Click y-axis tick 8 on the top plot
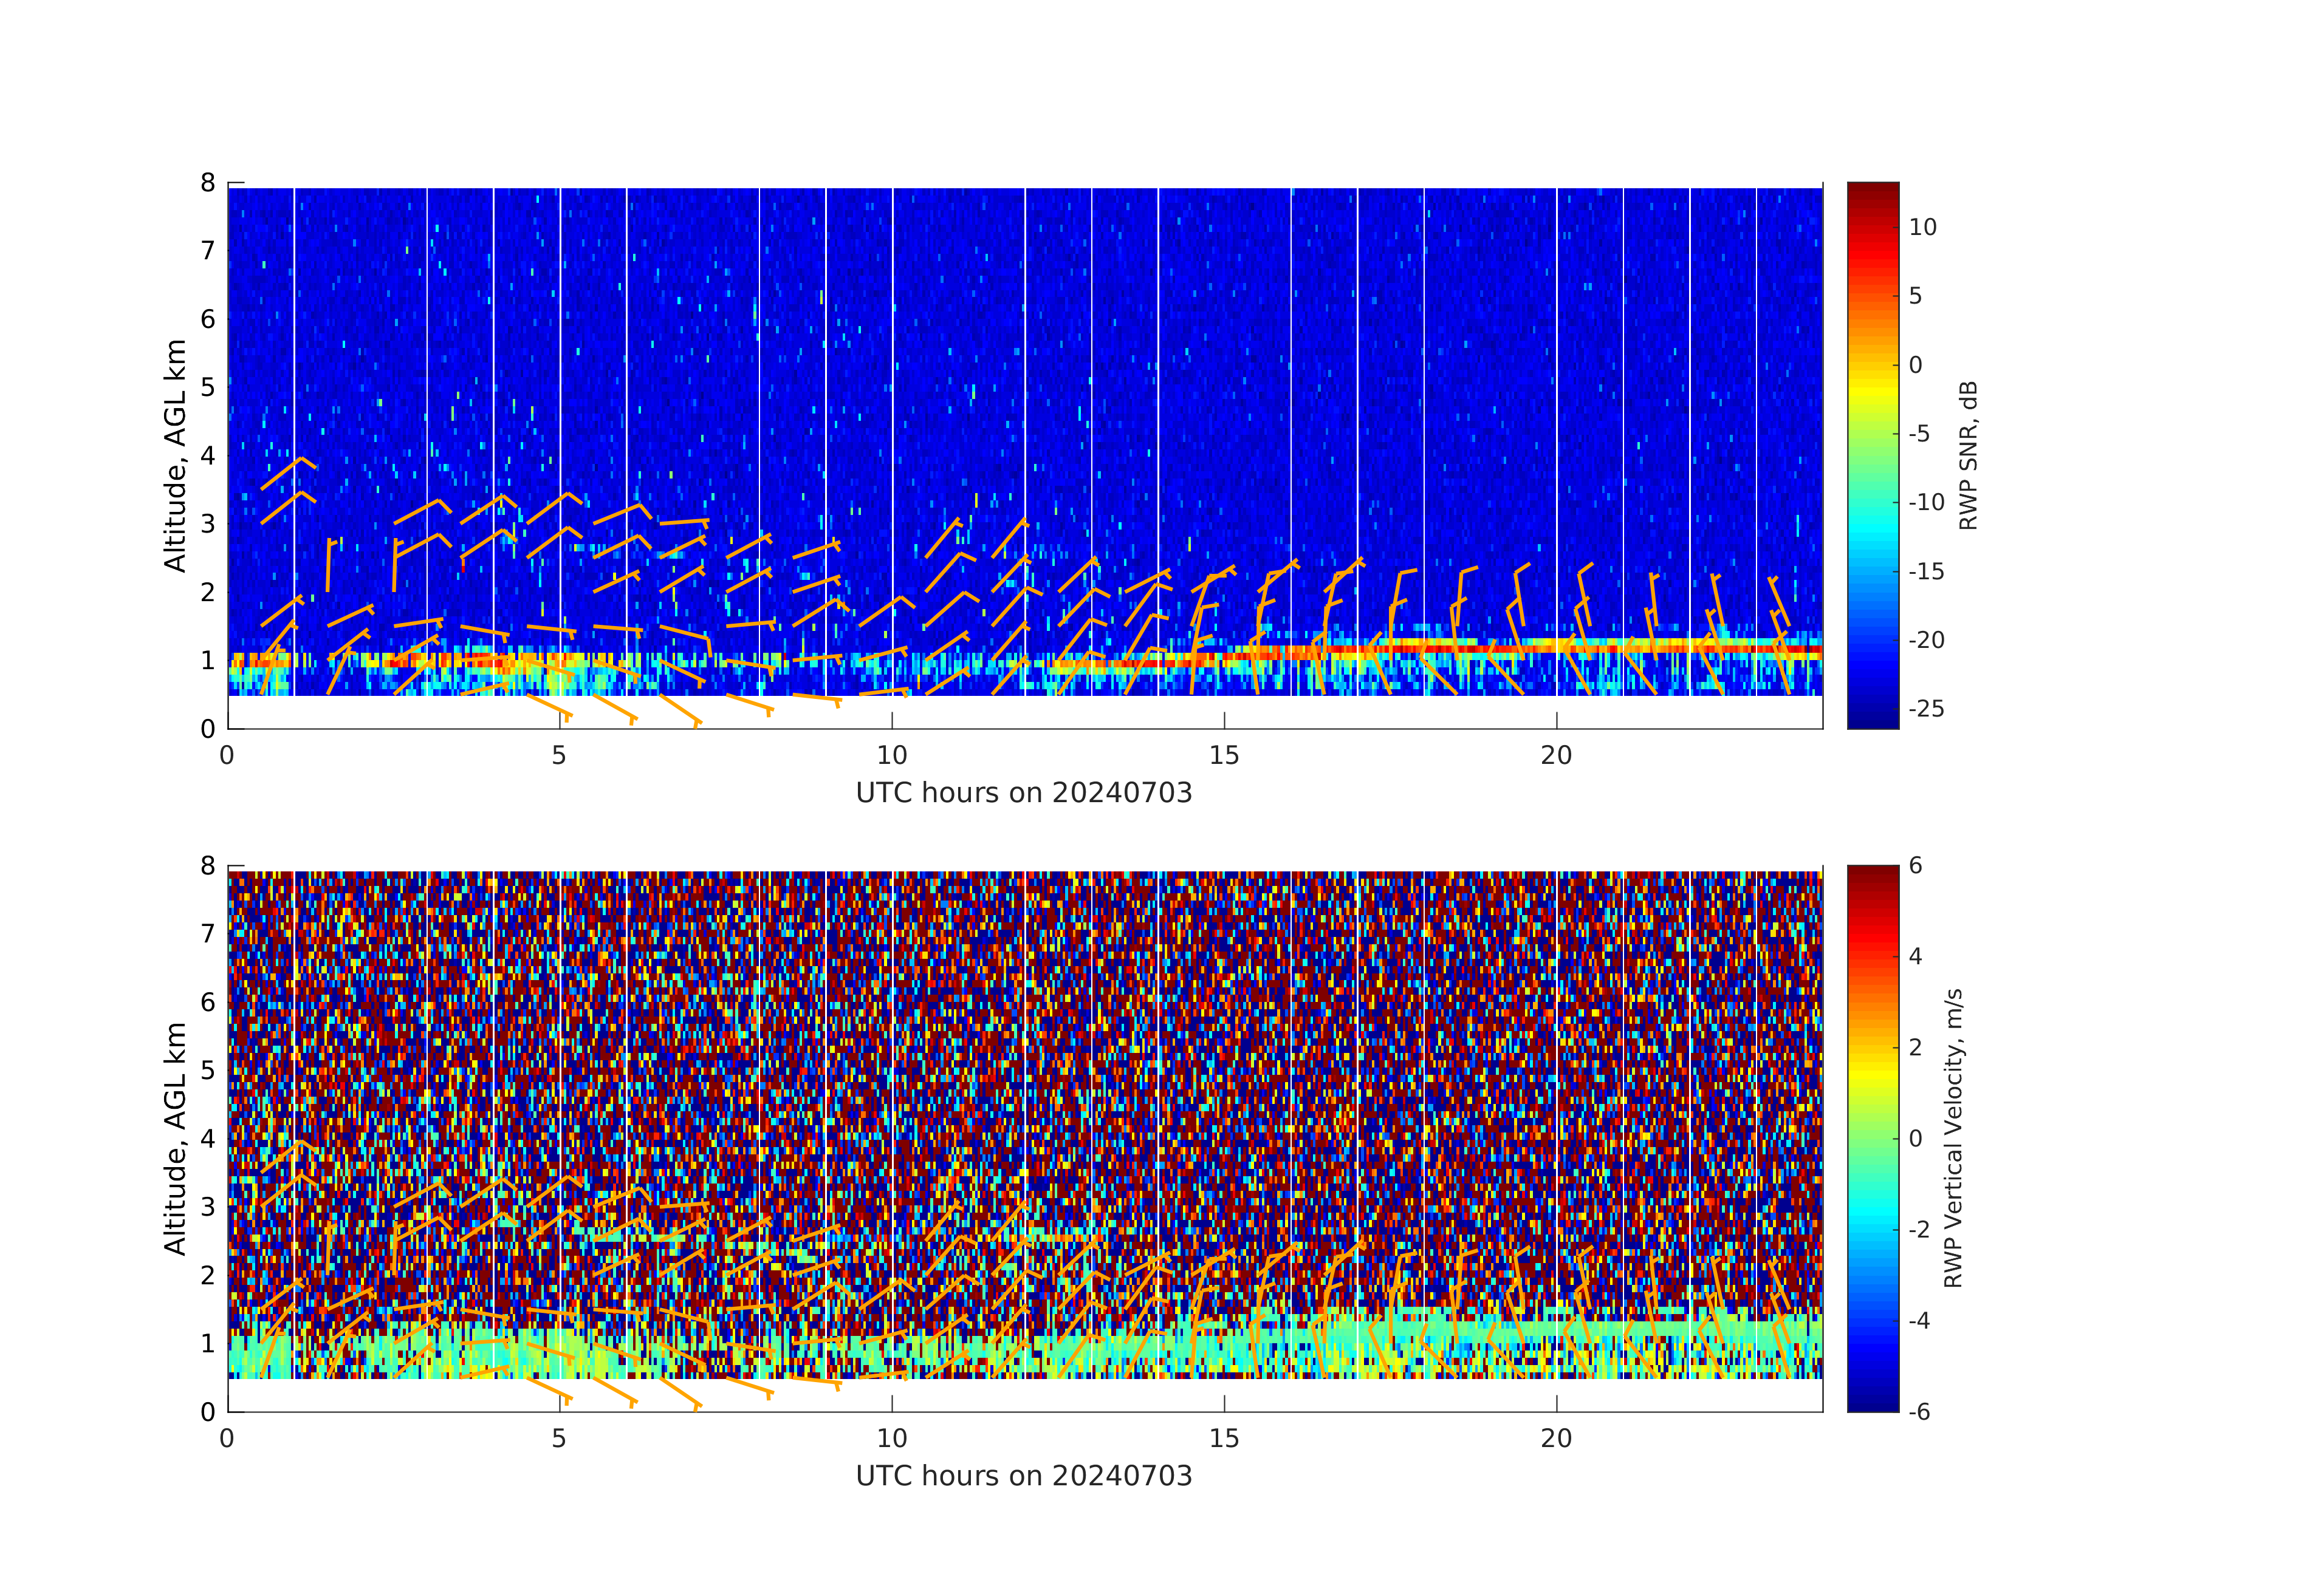This screenshot has width=2324, height=1594. pyautogui.click(x=208, y=183)
